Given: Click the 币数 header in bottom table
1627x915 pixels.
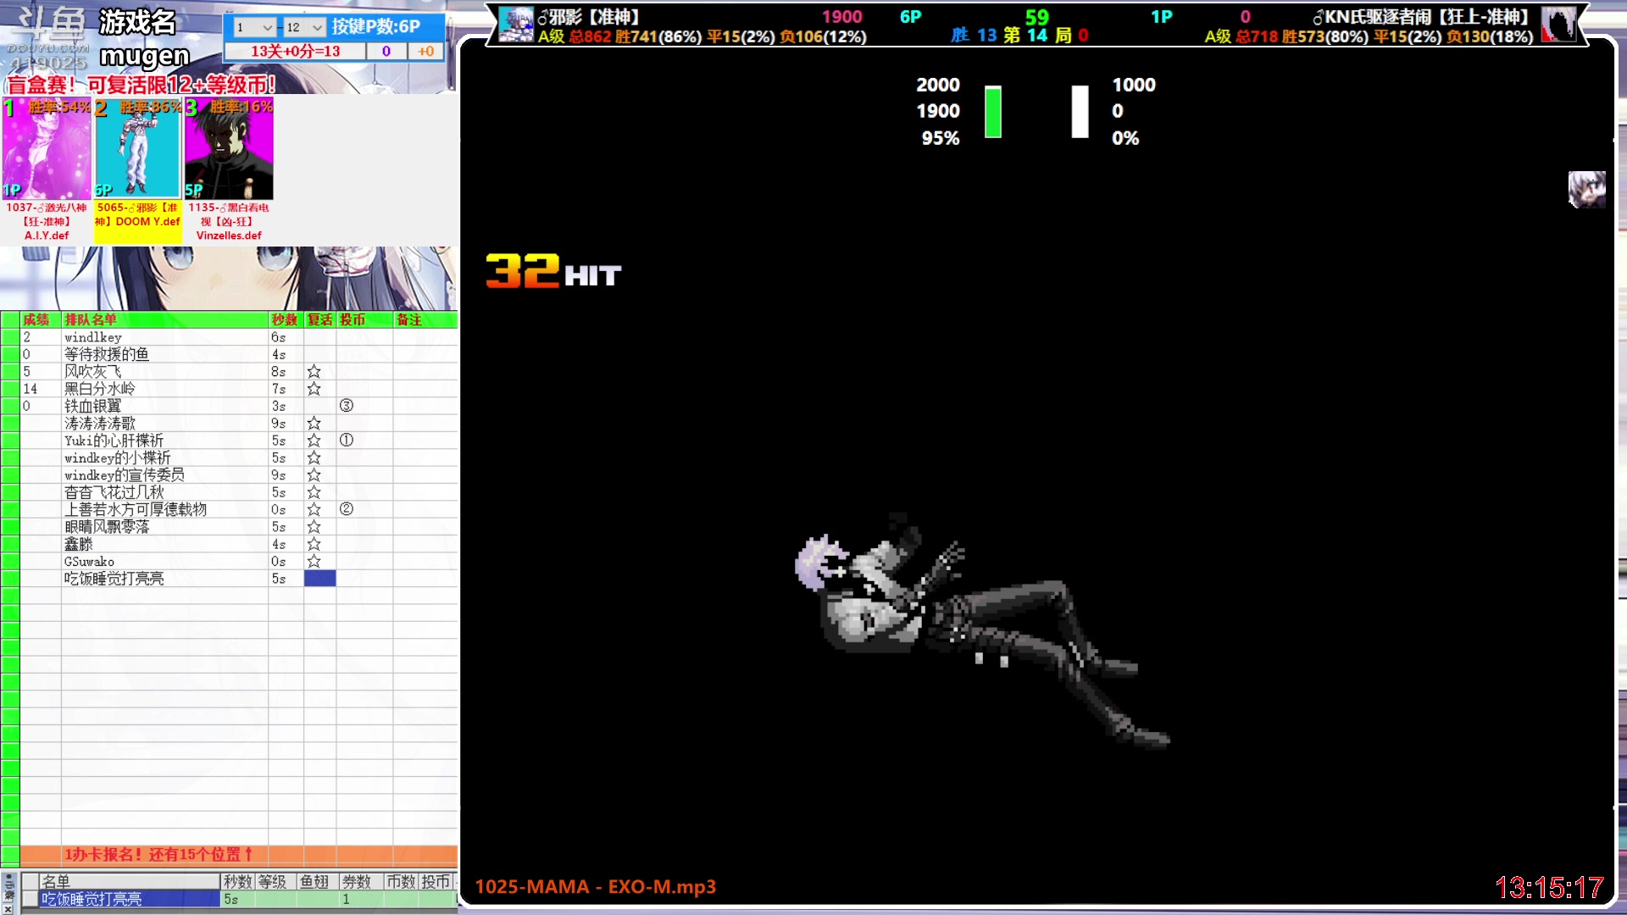Looking at the screenshot, I should pos(401,882).
